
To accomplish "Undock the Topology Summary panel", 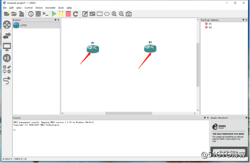I will point(243,20).
